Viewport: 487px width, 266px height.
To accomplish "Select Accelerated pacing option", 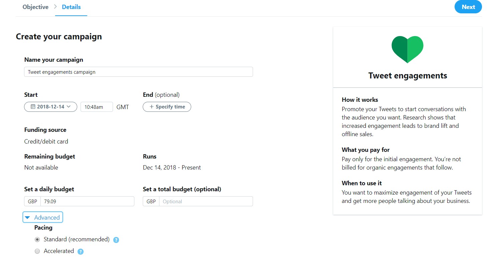I will pos(37,251).
